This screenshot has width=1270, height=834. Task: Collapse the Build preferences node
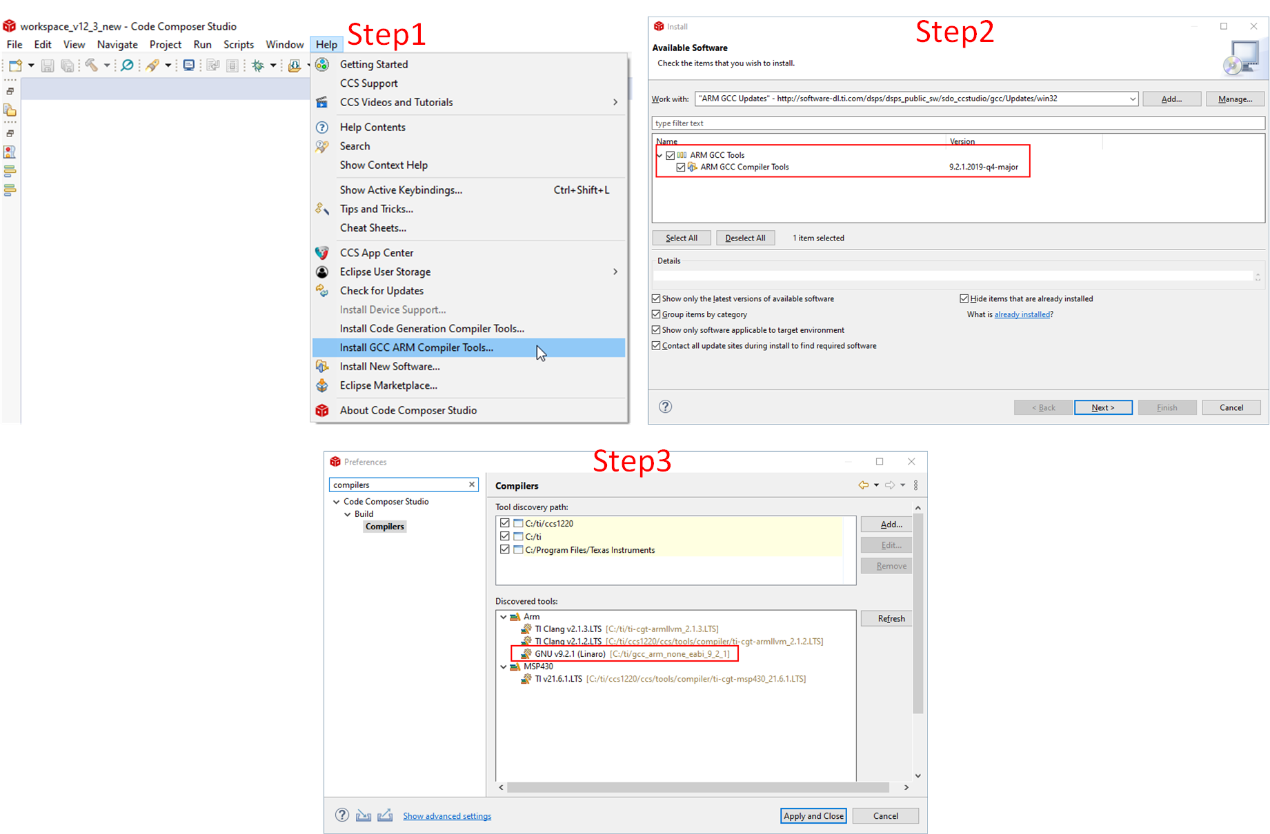pos(348,514)
